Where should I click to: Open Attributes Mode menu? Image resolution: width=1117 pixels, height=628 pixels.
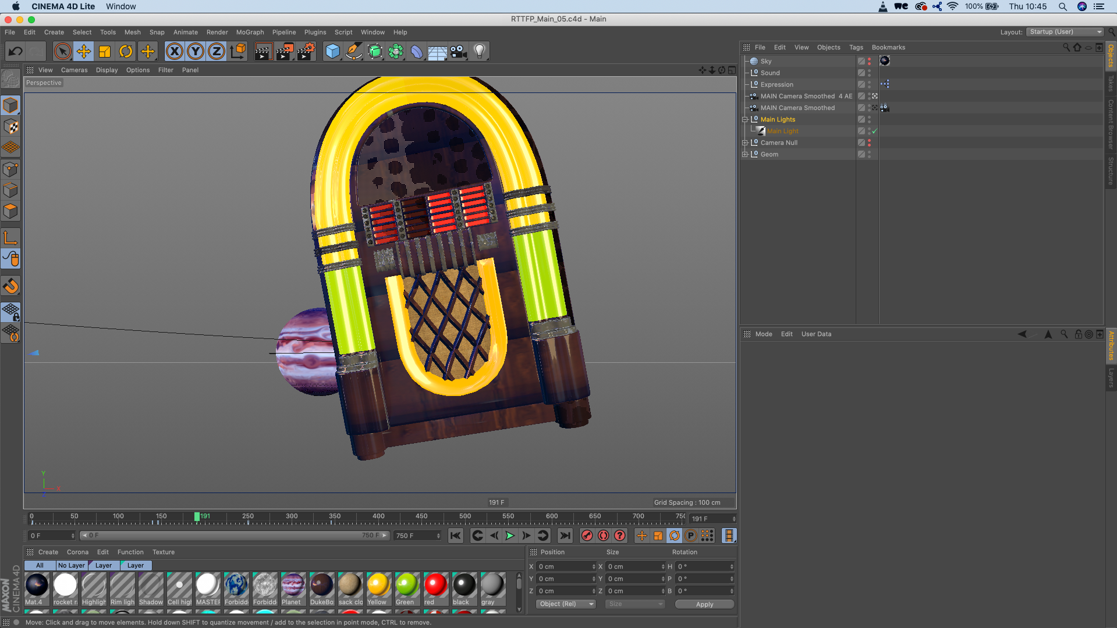[764, 334]
